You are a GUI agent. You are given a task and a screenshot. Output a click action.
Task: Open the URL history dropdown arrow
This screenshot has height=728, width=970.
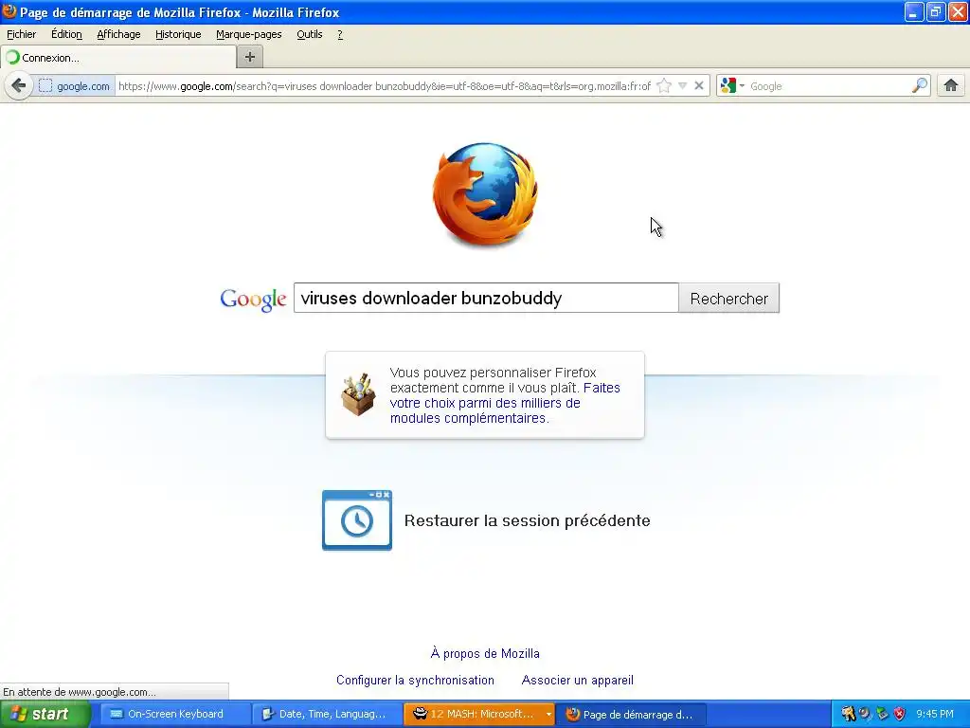(x=682, y=86)
